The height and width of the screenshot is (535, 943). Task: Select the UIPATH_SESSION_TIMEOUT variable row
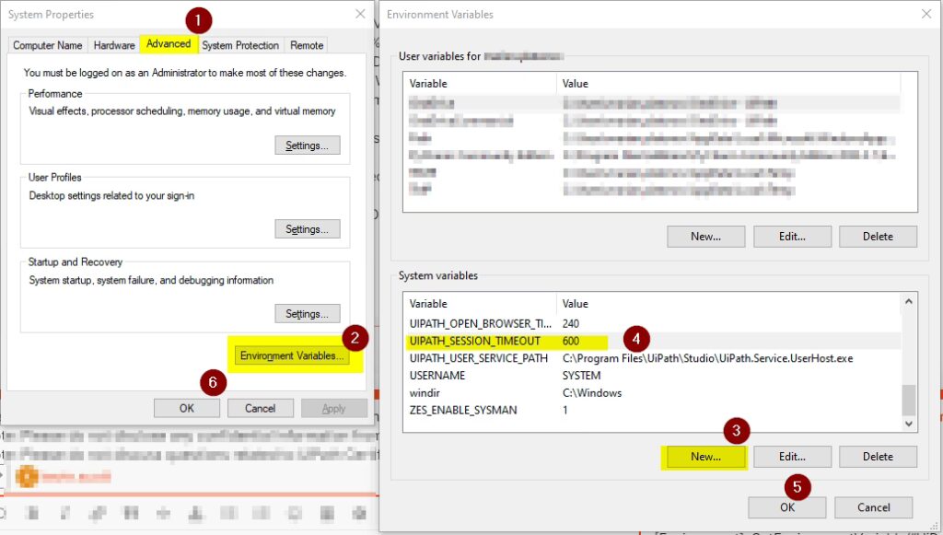475,341
